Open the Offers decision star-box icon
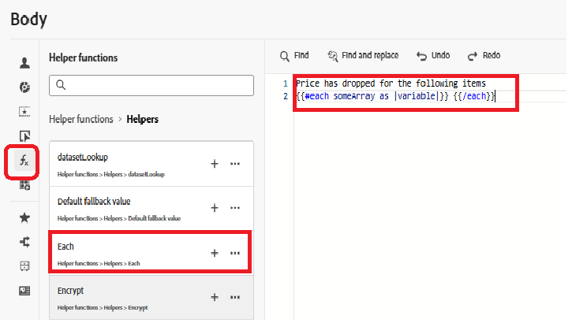The height and width of the screenshot is (323, 572). [x=24, y=112]
